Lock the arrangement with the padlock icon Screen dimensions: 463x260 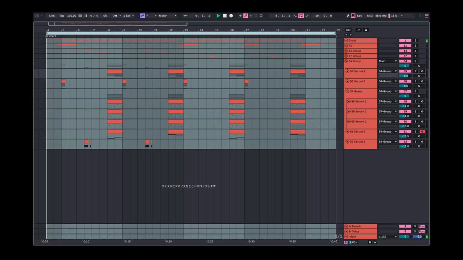click(x=366, y=30)
